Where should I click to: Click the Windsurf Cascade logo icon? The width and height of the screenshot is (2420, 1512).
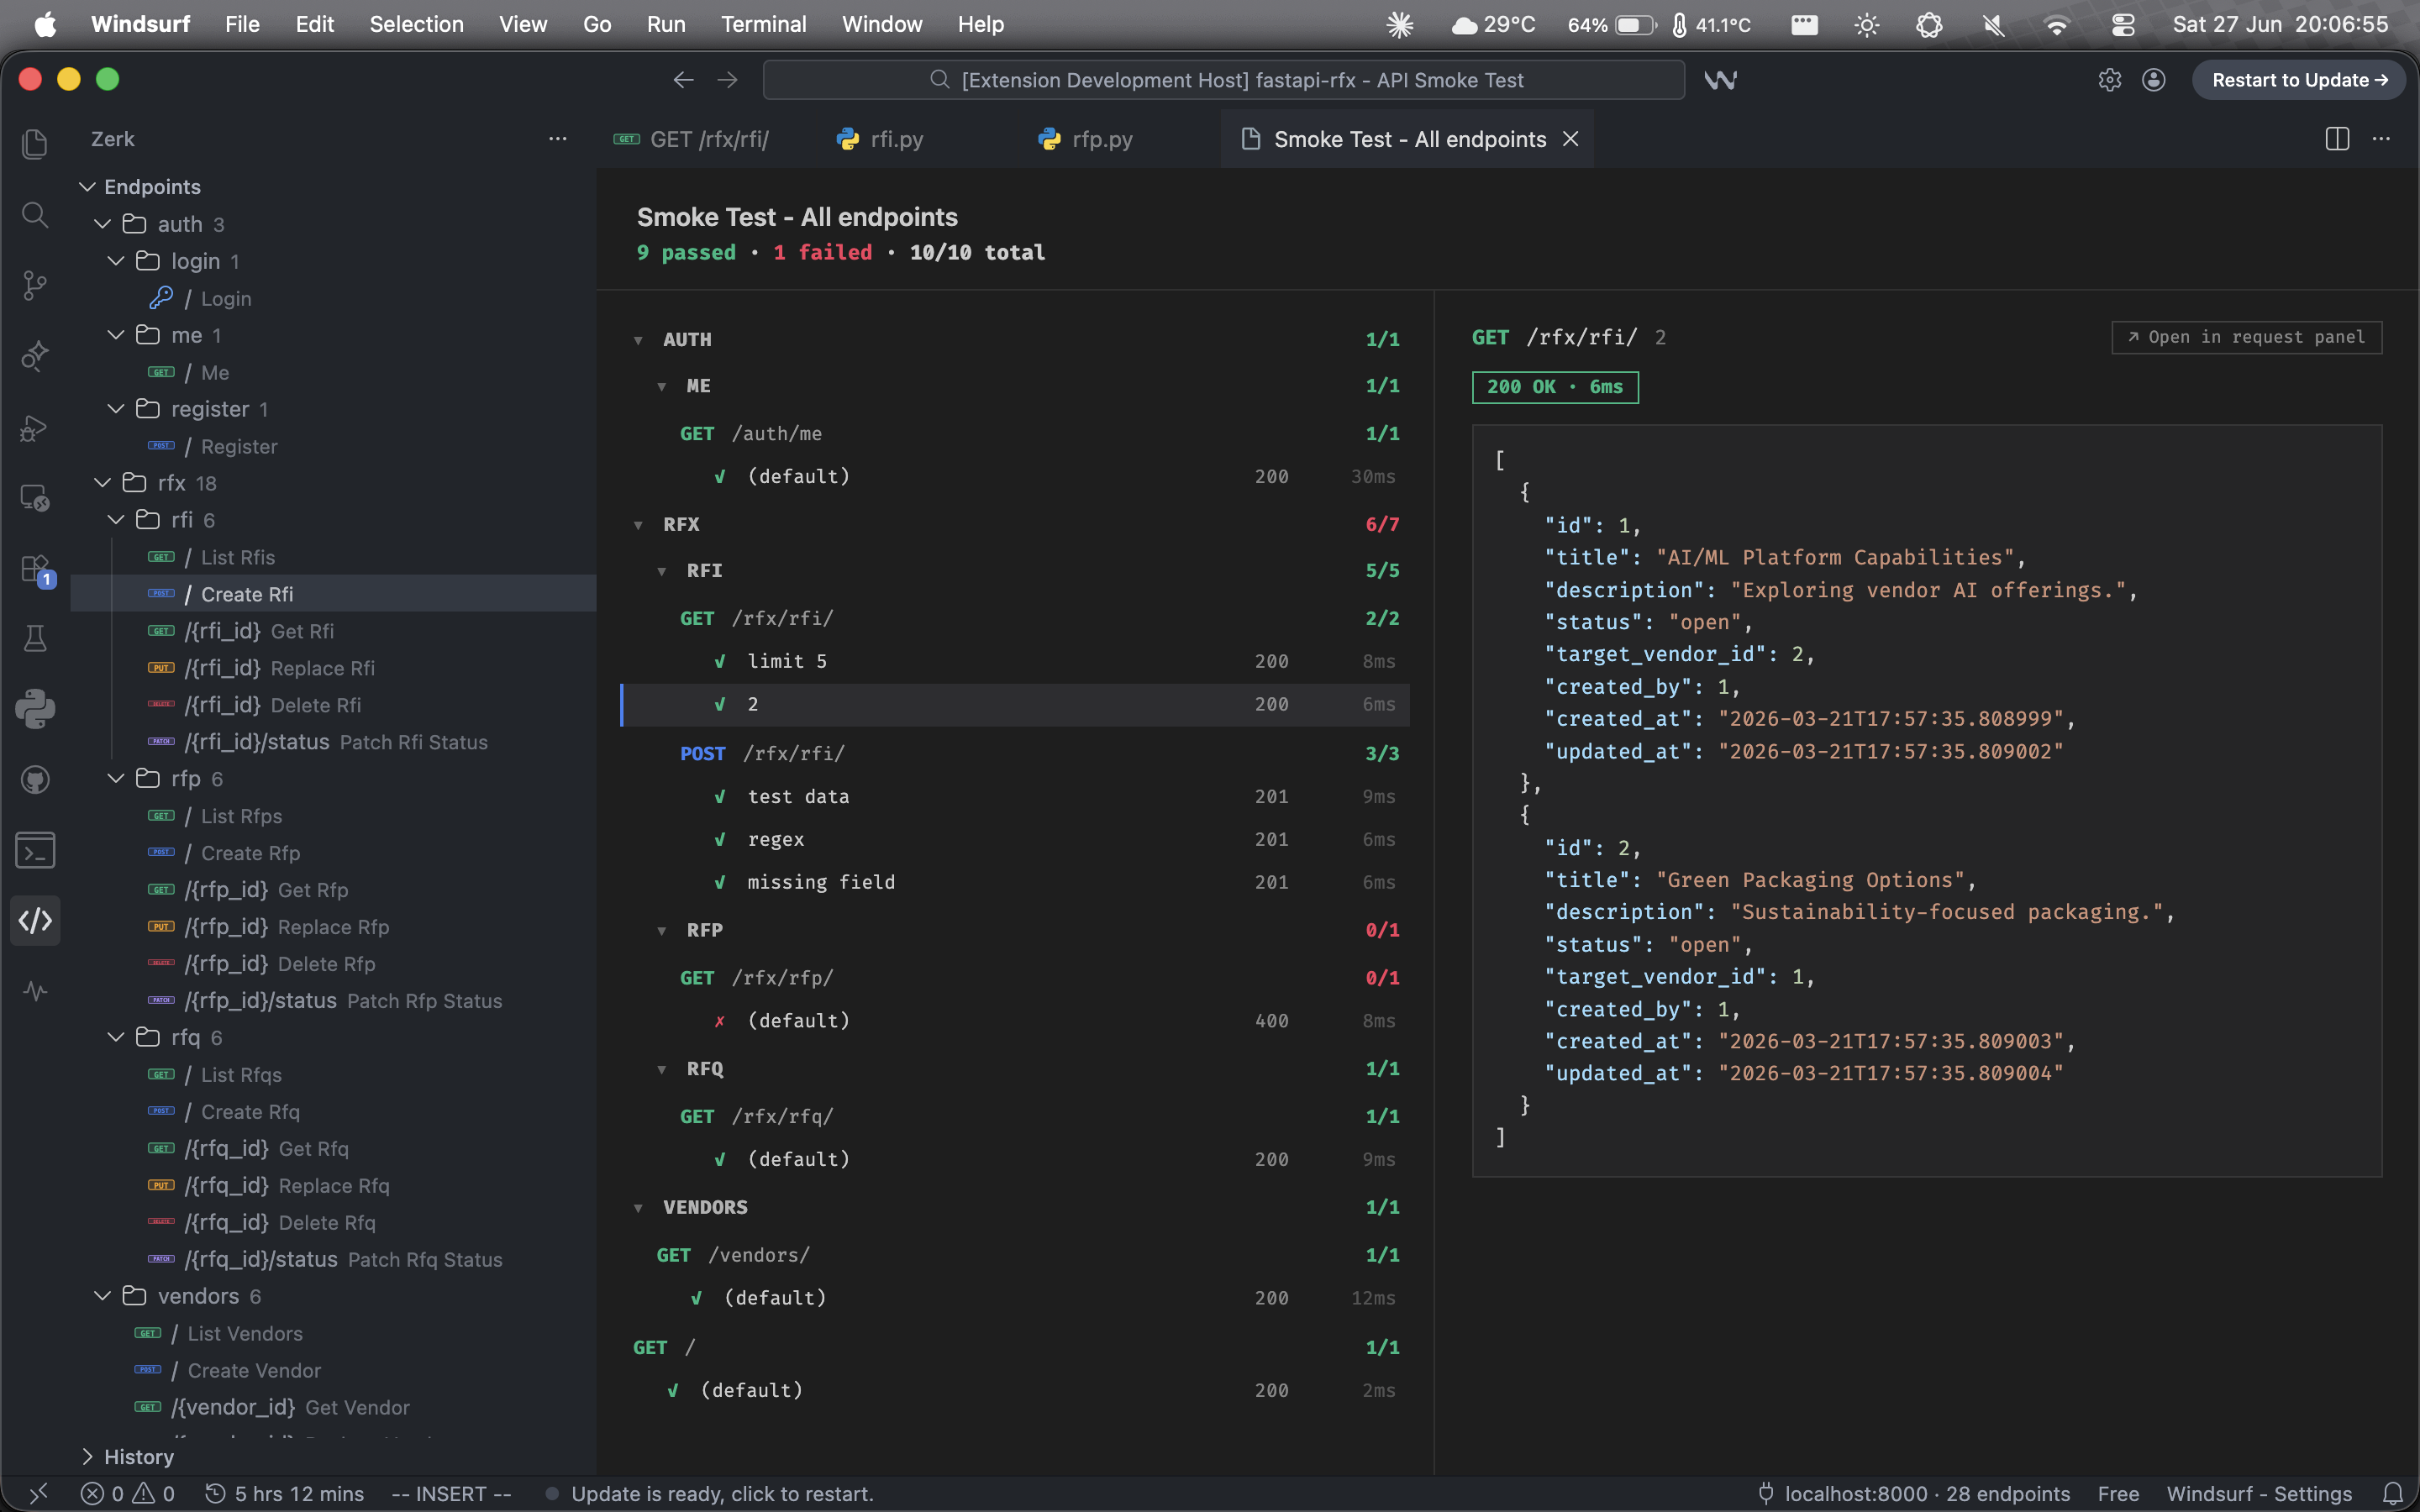1720,80
